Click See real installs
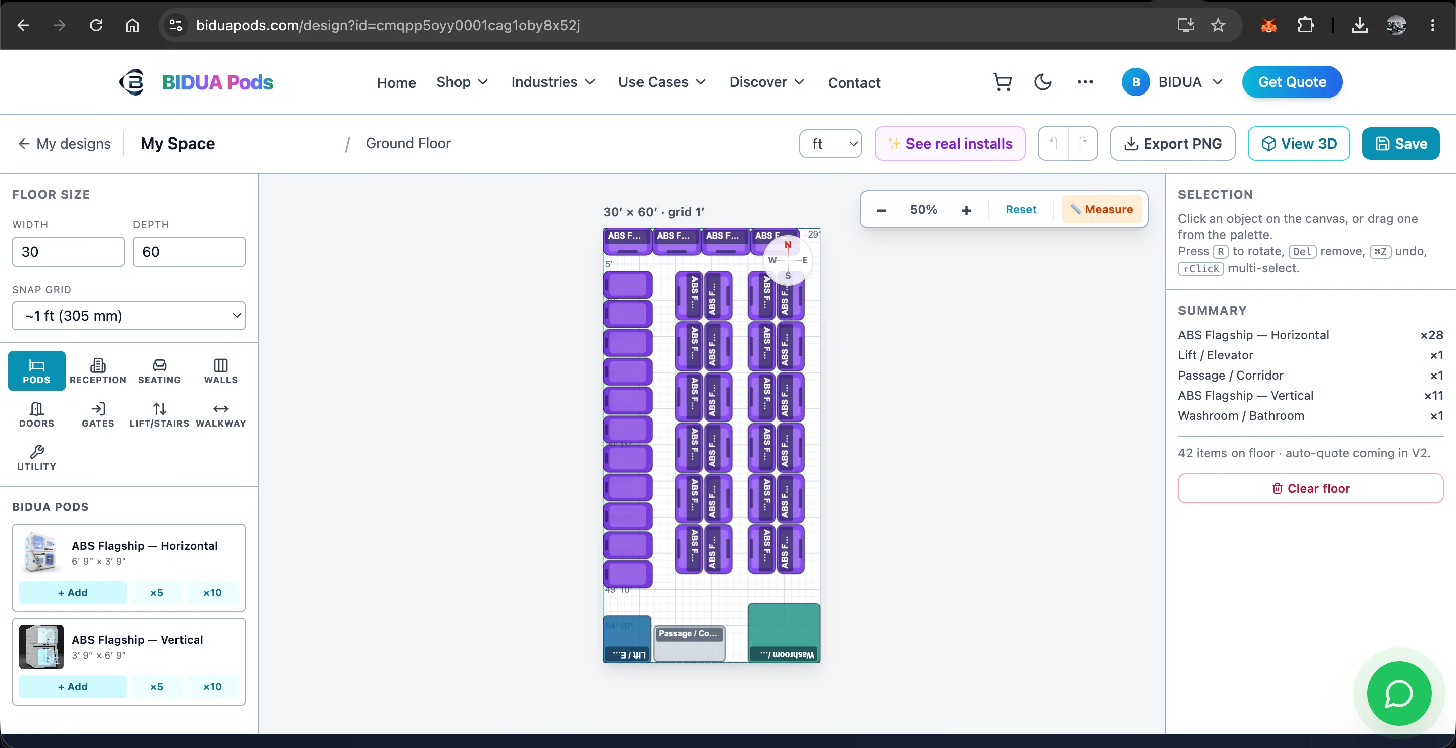 point(949,144)
